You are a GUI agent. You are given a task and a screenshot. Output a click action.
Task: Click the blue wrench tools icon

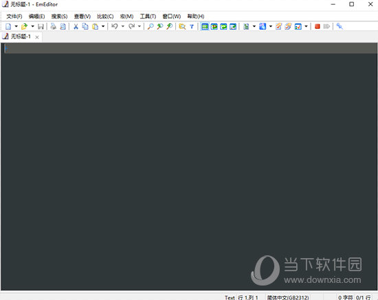point(340,26)
